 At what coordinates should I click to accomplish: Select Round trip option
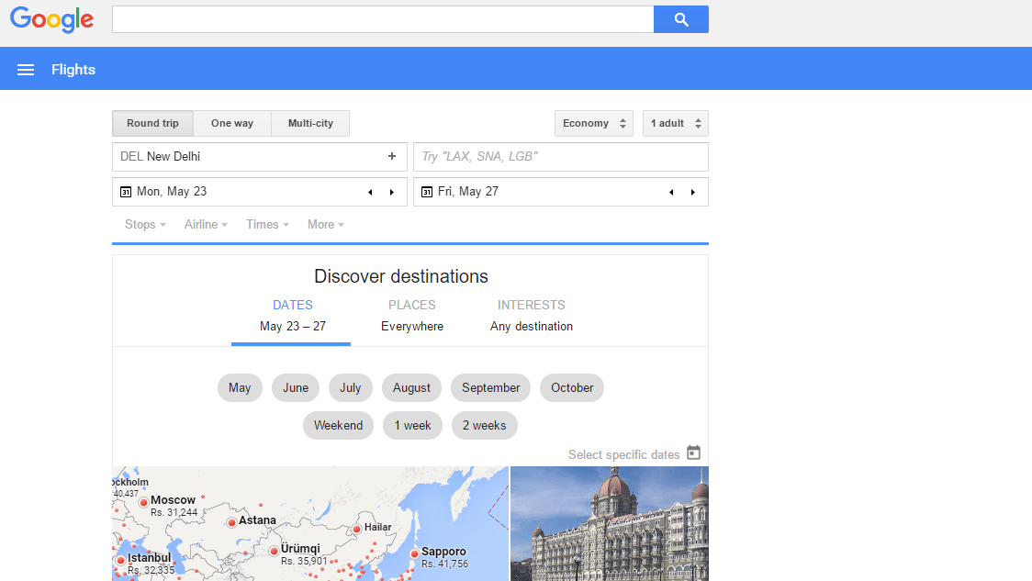click(x=152, y=123)
